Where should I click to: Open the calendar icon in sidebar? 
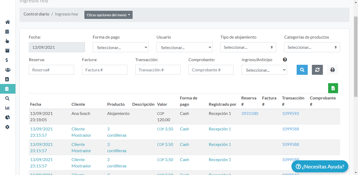tap(7, 31)
